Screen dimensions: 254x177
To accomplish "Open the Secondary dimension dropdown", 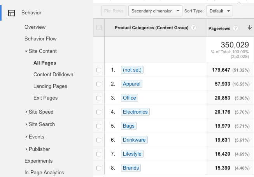I will pos(155,11).
